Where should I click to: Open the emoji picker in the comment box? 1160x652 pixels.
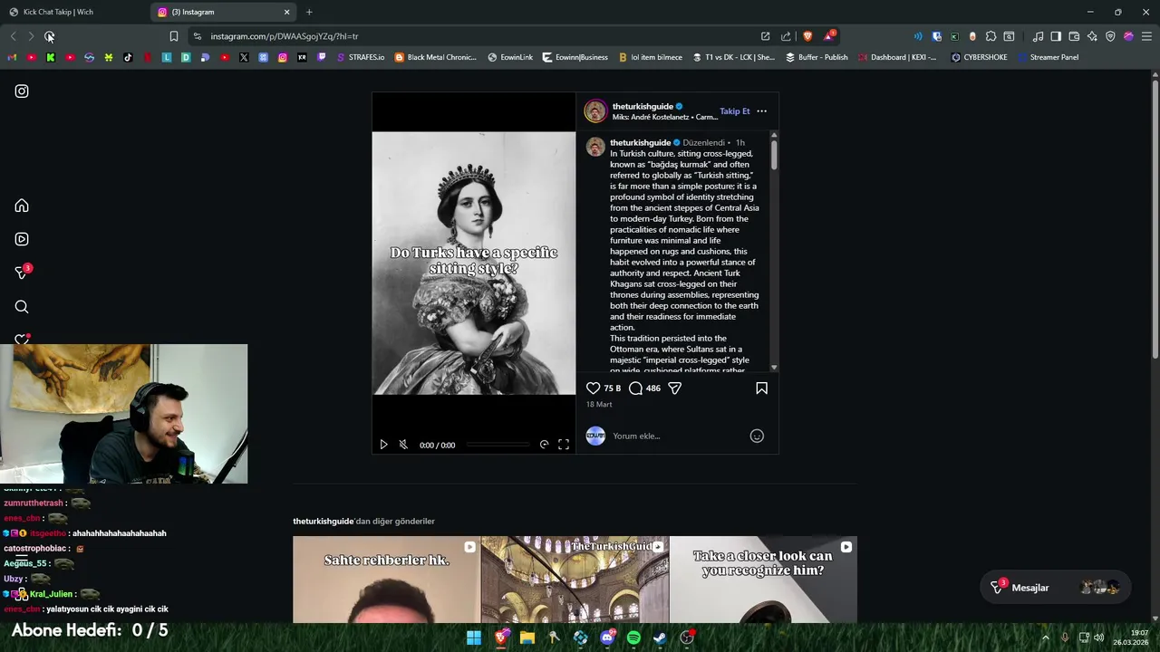(757, 436)
